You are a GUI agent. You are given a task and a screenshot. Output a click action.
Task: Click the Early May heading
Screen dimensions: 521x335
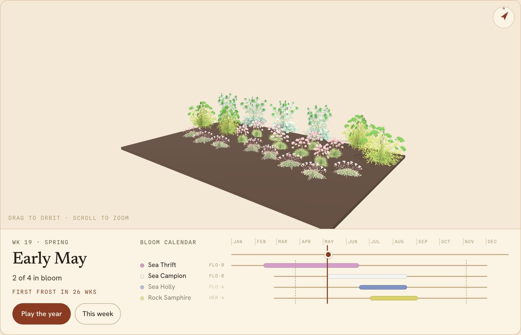[x=49, y=259]
